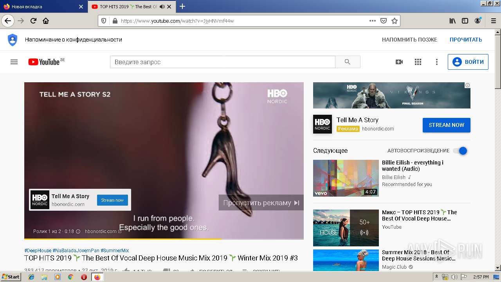Go to the YouTube home logo
This screenshot has width=501, height=282.
tap(44, 62)
